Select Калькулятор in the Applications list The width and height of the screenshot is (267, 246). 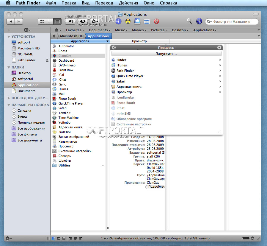point(78,141)
